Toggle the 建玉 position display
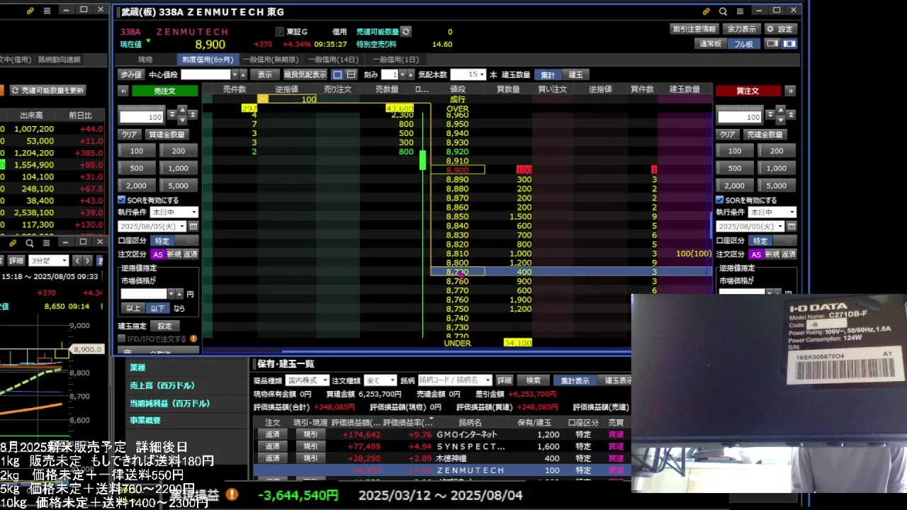Image resolution: width=907 pixels, height=510 pixels. click(576, 74)
